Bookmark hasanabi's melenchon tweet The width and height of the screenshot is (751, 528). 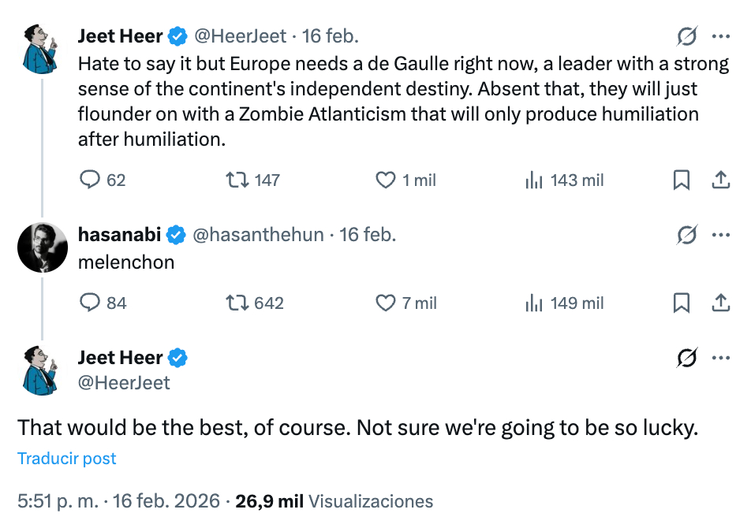click(x=682, y=303)
